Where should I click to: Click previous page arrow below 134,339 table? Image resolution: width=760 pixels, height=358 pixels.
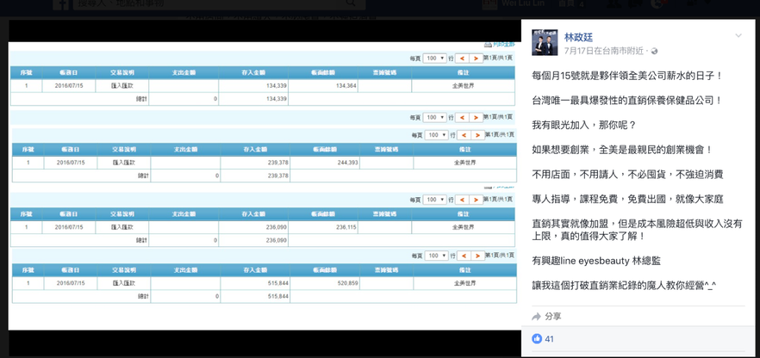(x=463, y=118)
